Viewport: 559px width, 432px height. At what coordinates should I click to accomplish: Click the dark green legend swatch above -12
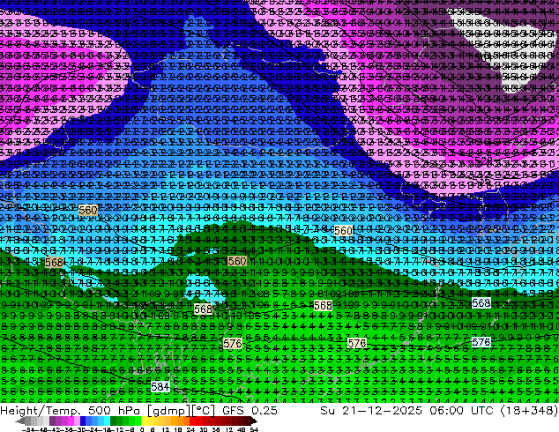pyautogui.click(x=114, y=421)
